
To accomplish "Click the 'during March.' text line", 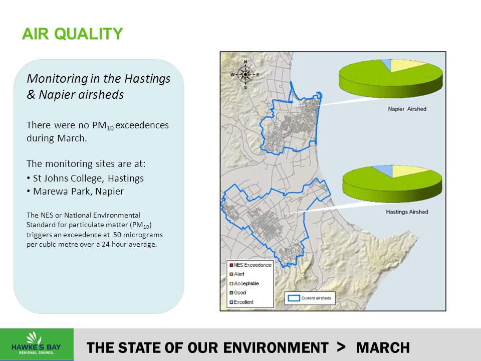I will click(57, 138).
